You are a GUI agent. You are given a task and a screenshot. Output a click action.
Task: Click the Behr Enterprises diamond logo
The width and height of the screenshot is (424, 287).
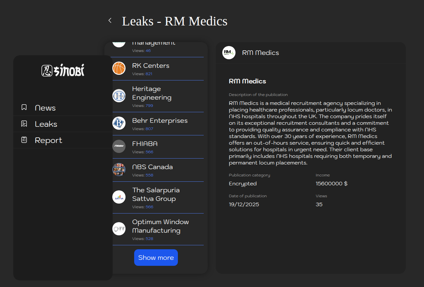119,123
